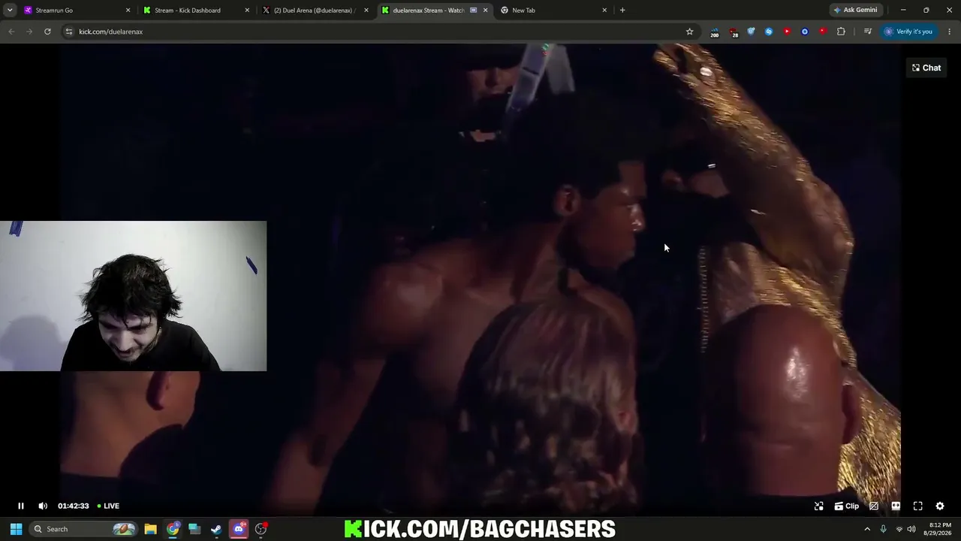
Task: Mute the stream with the speaker icon
Action: point(43,506)
